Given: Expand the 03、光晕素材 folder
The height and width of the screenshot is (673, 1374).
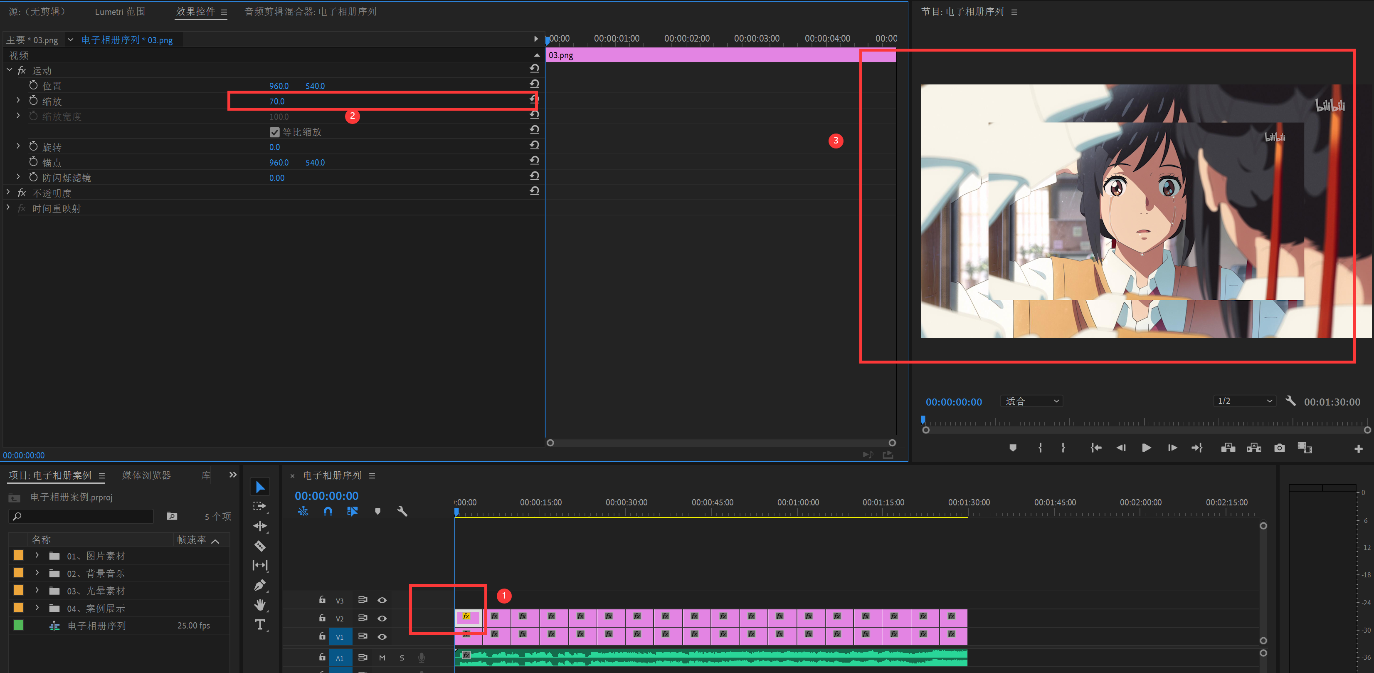Looking at the screenshot, I should [37, 590].
